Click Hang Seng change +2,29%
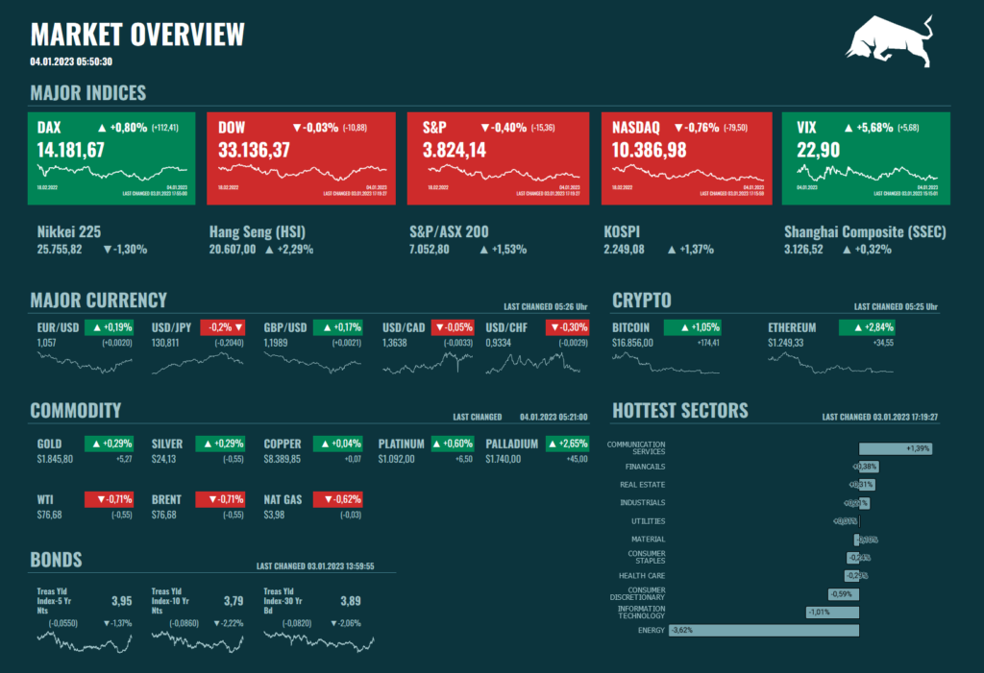 [x=289, y=250]
